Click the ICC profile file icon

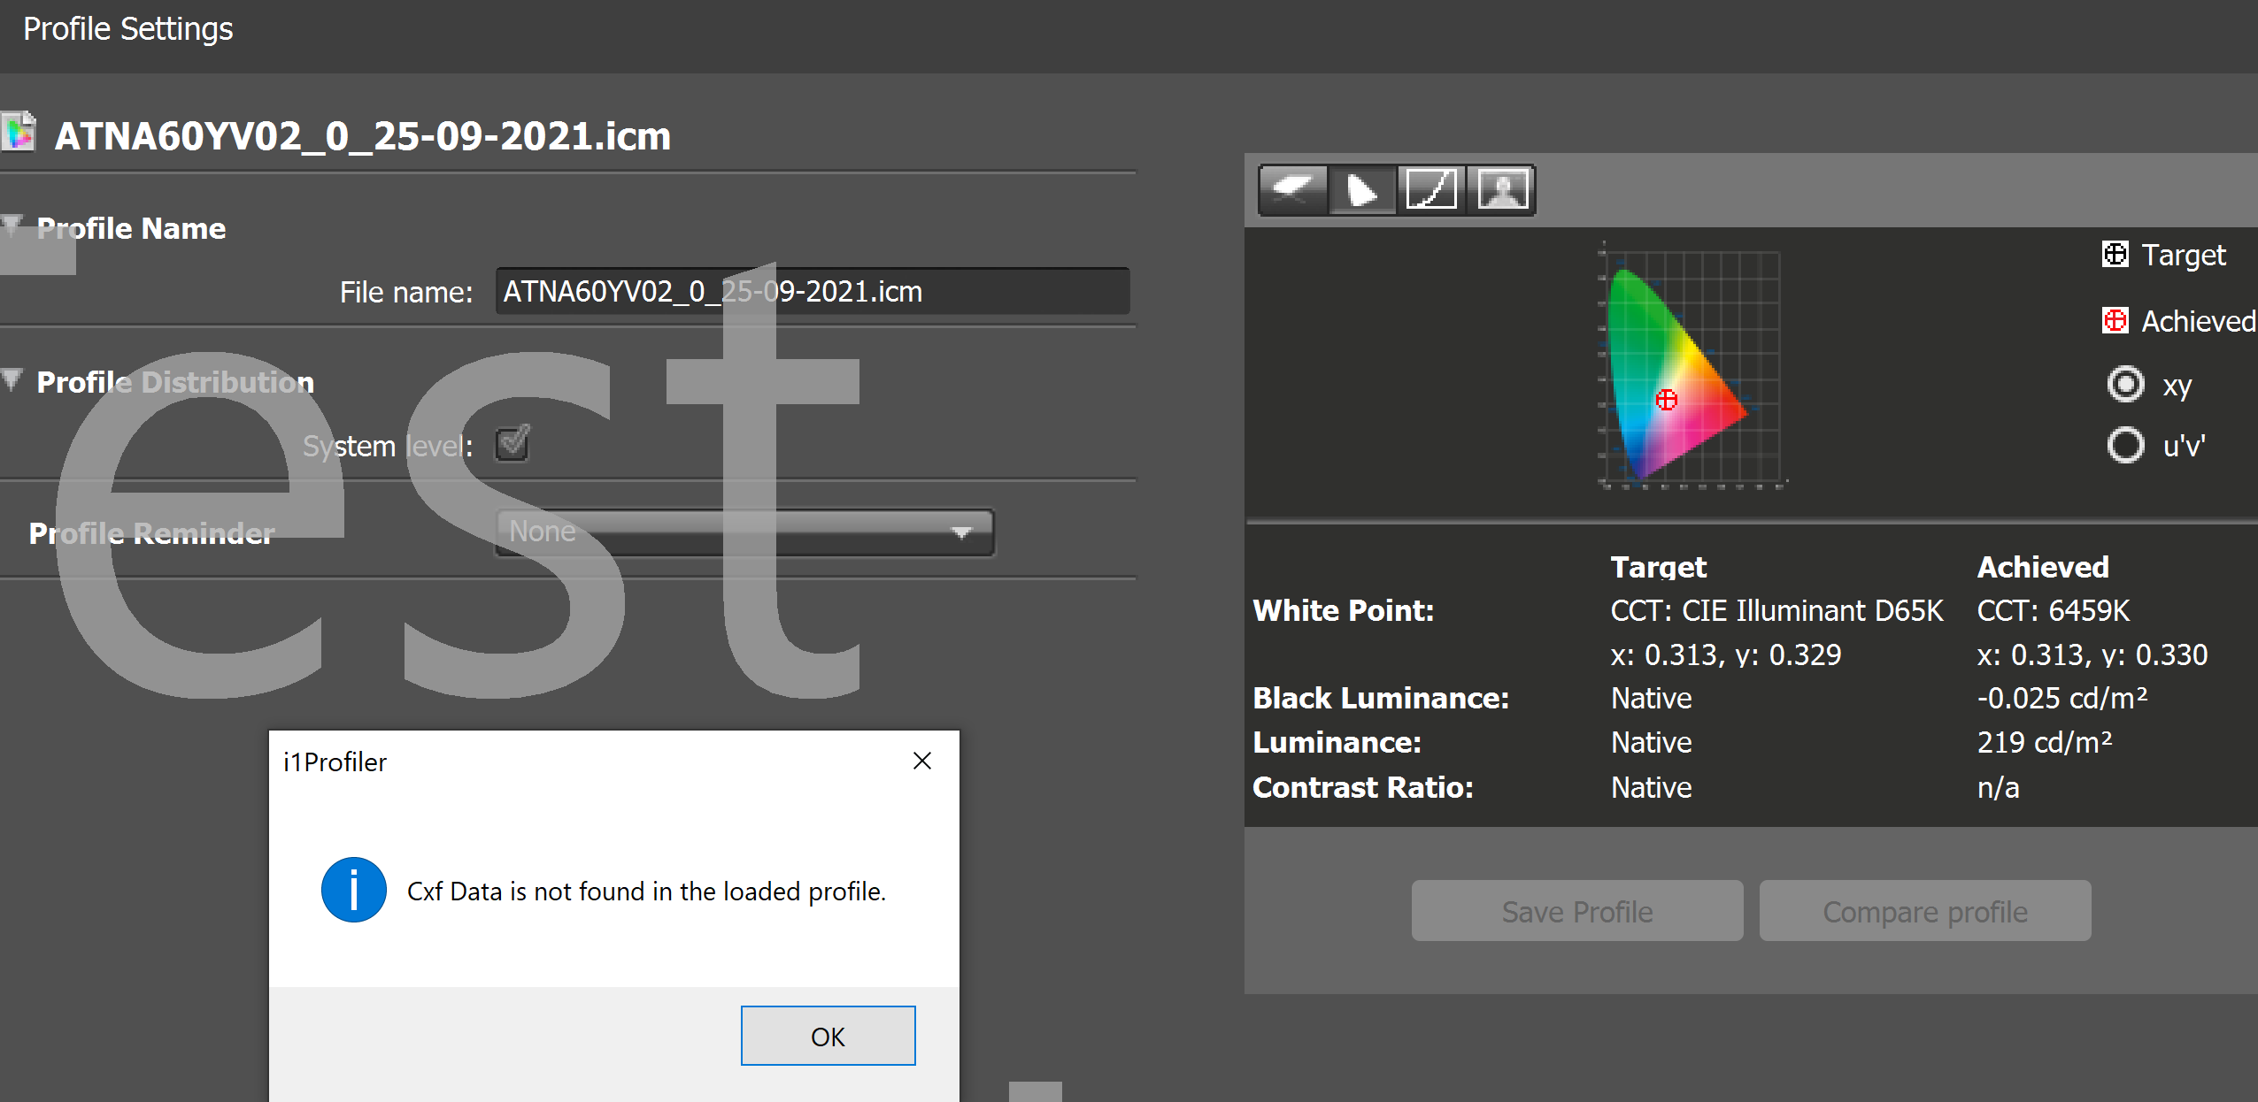(18, 133)
